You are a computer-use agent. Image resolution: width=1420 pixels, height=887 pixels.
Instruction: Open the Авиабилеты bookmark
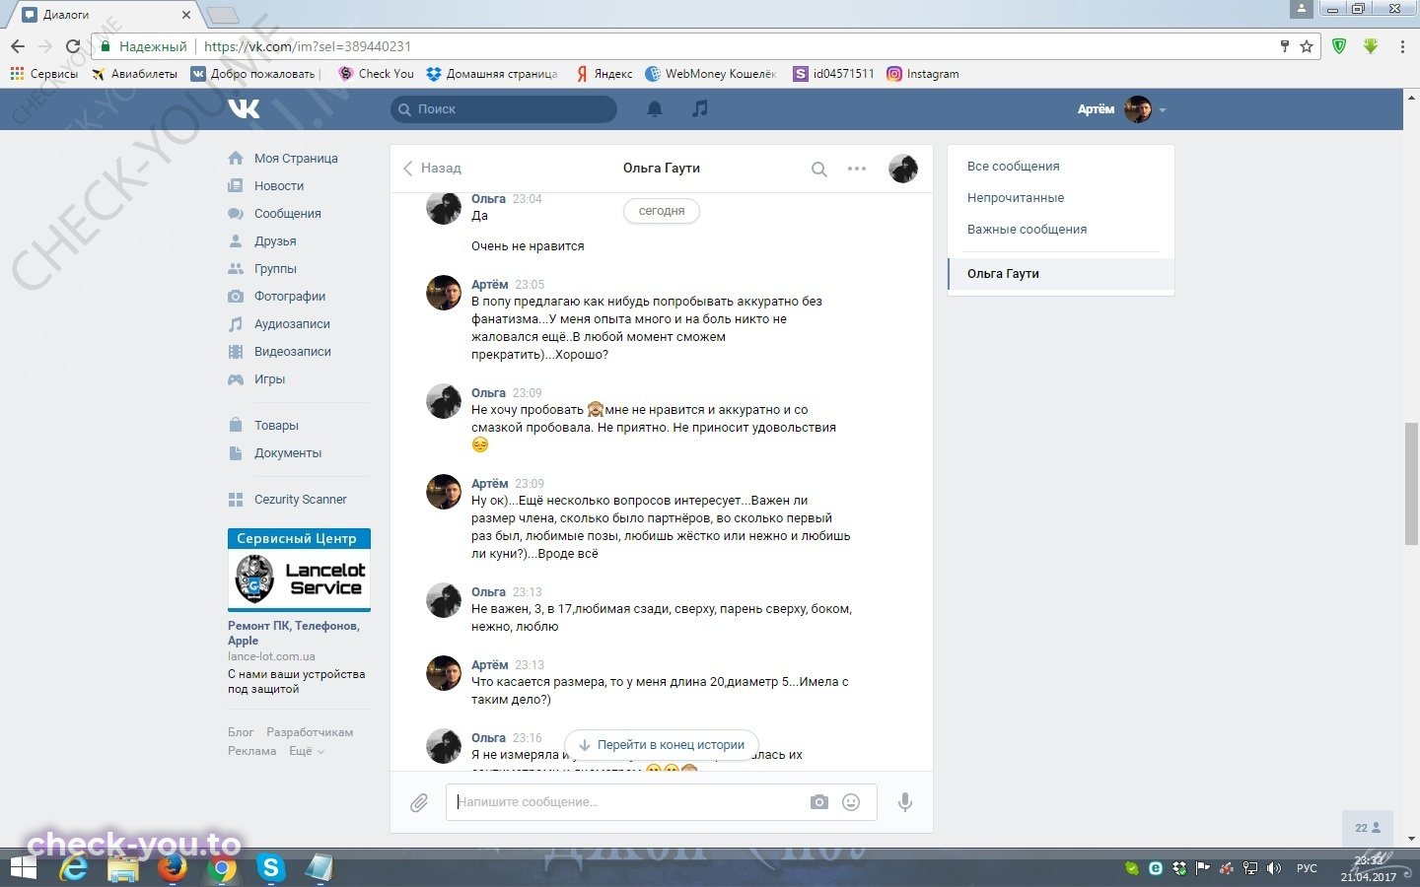[x=135, y=74]
